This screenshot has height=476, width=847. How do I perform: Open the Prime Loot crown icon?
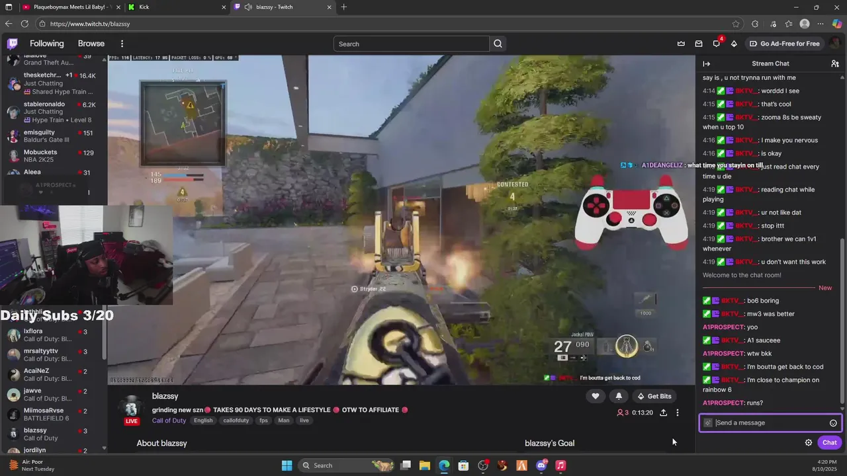coord(681,44)
